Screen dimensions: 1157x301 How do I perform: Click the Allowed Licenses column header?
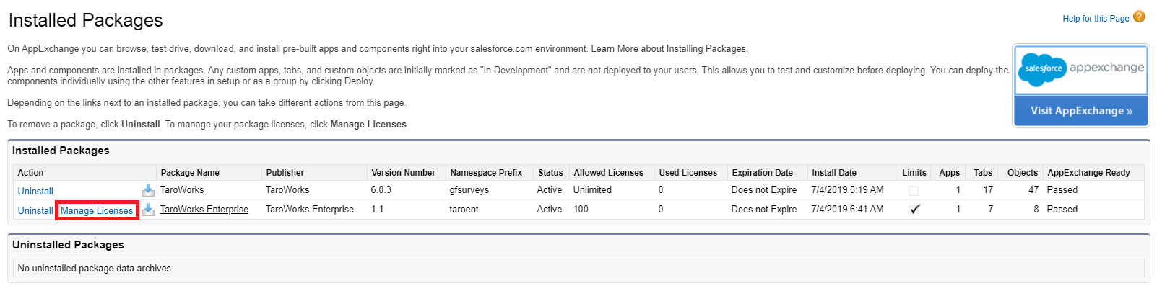(x=608, y=173)
